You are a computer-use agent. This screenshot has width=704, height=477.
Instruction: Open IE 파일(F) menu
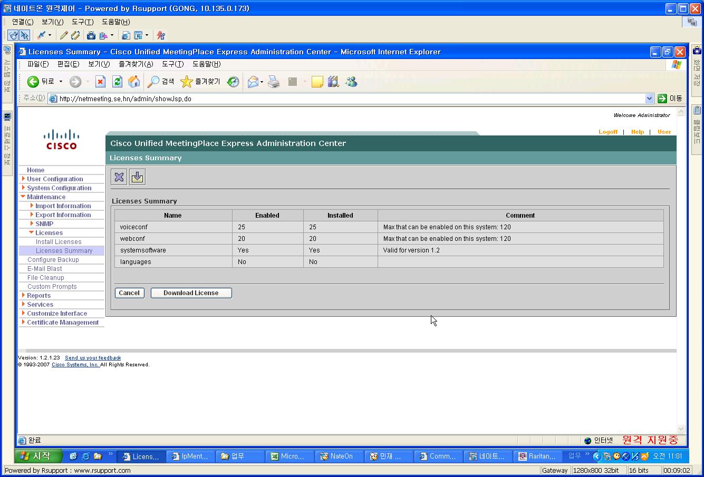38,64
